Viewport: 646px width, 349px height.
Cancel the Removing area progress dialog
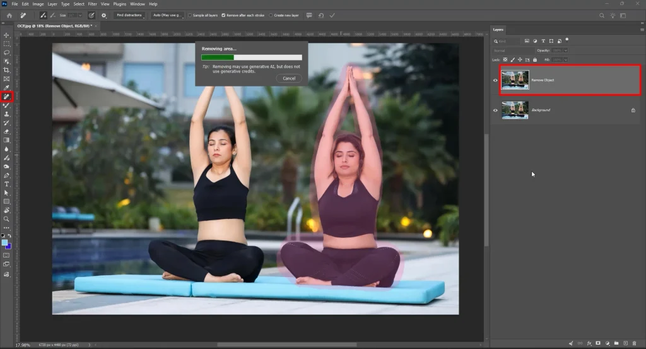coord(289,78)
